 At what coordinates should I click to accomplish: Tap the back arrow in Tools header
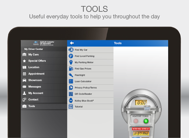tap(72, 43)
